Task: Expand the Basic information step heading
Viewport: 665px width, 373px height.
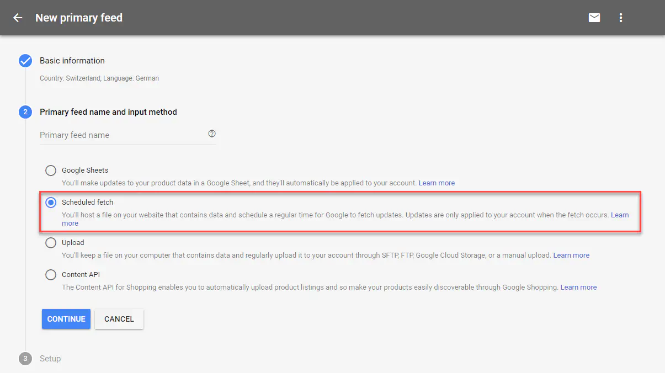Action: click(72, 61)
